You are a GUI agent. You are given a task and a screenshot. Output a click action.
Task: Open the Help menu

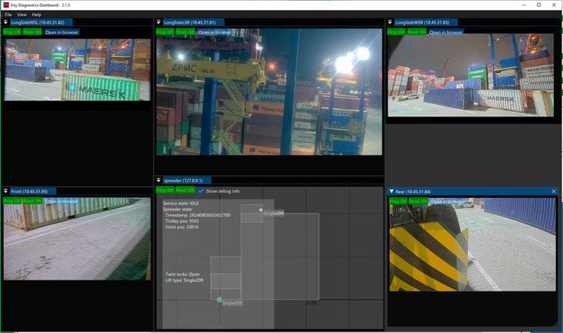(x=37, y=15)
